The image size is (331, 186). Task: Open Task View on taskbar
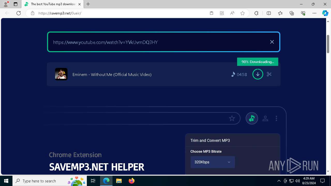pos(93,181)
